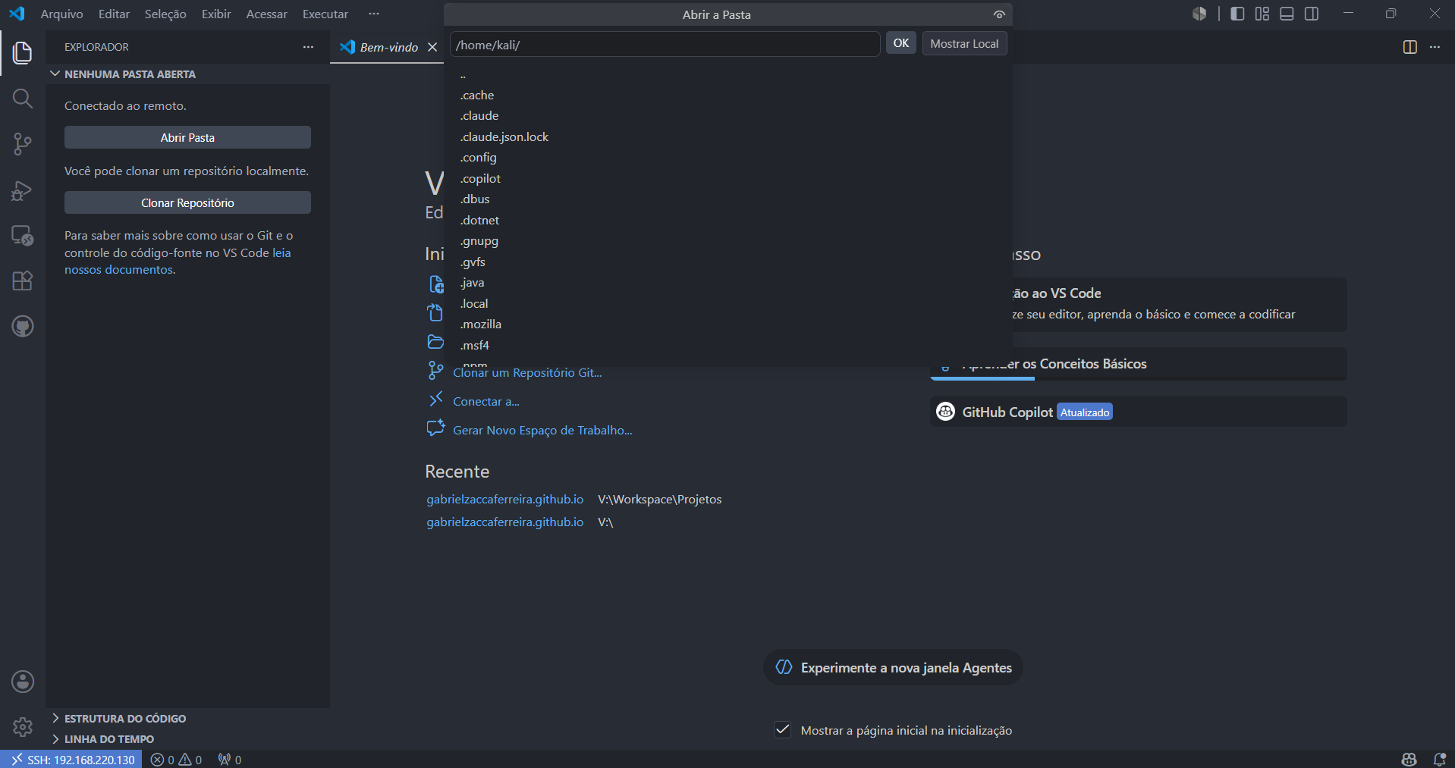The image size is (1455, 768).
Task: Open the Explorer view in activity bar
Action: [23, 53]
